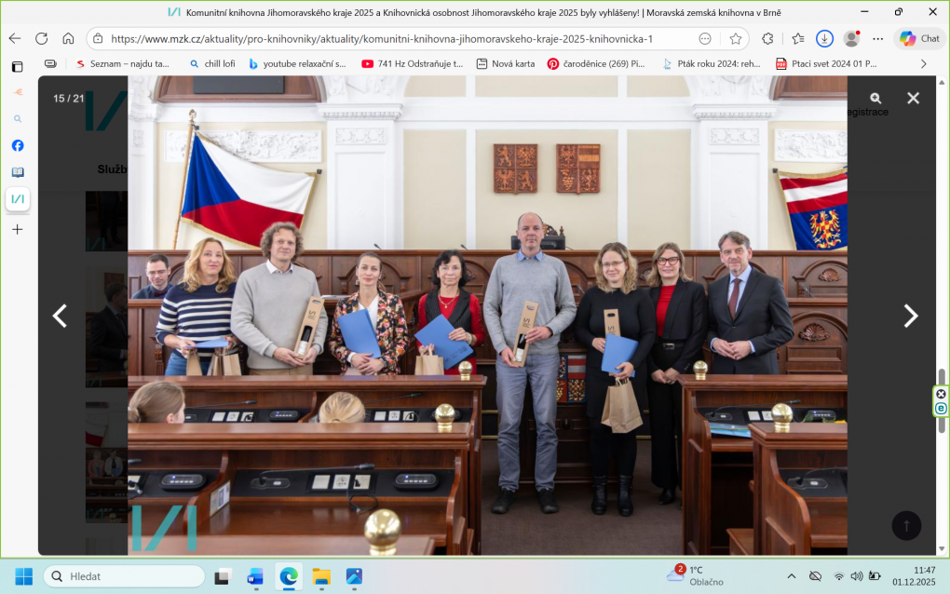Open the Copilot Chat pane
This screenshot has height=594, width=950.
(x=918, y=39)
